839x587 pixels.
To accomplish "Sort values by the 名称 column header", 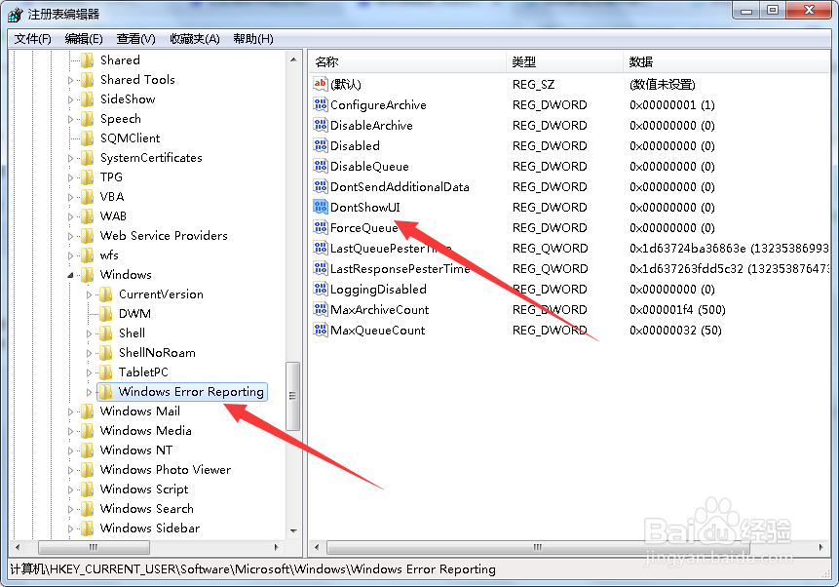I will tap(407, 61).
